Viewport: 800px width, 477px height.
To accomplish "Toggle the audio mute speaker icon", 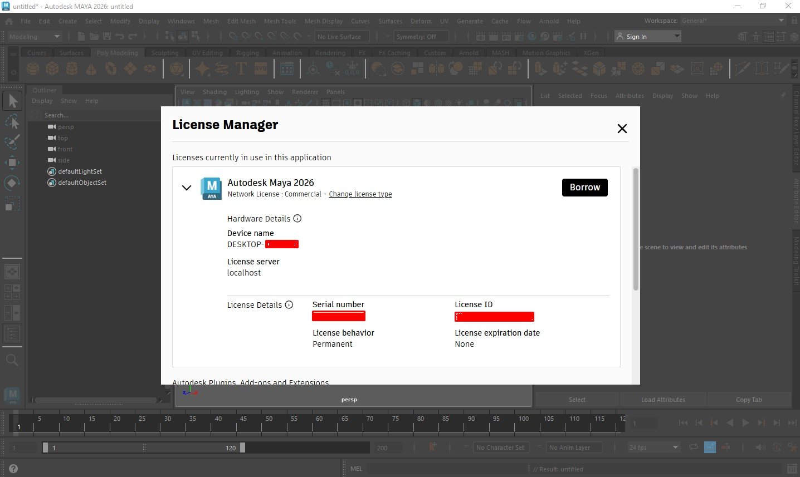I will 760,447.
